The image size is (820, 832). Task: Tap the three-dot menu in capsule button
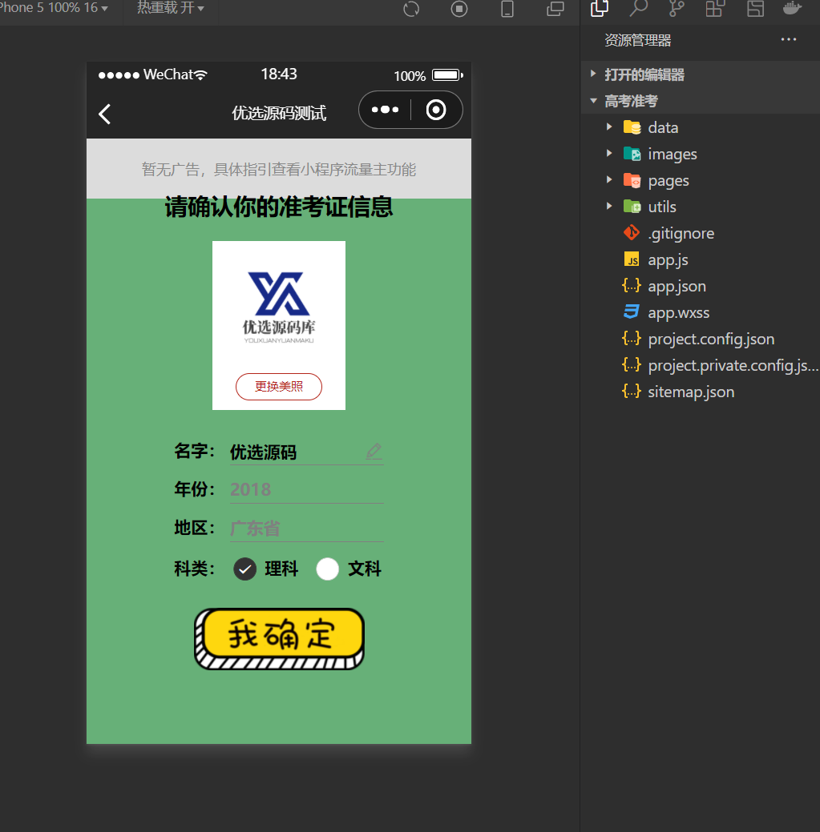[385, 110]
